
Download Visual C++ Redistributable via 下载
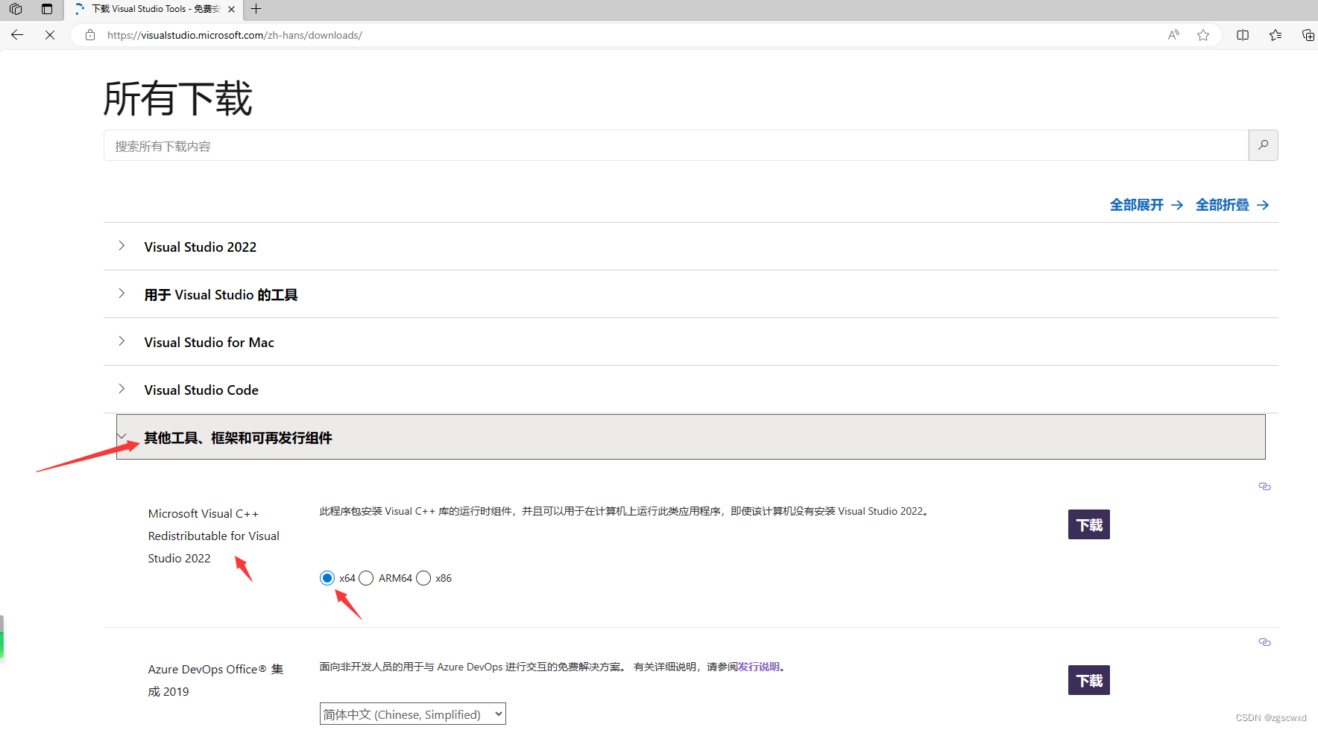pyautogui.click(x=1088, y=524)
